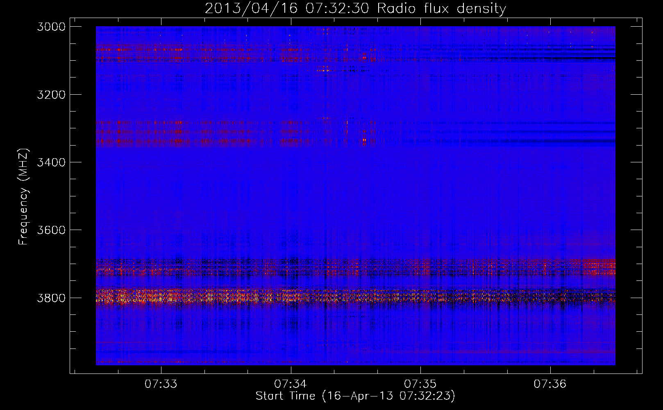Select the '3200' frequency axis label

(x=51, y=95)
